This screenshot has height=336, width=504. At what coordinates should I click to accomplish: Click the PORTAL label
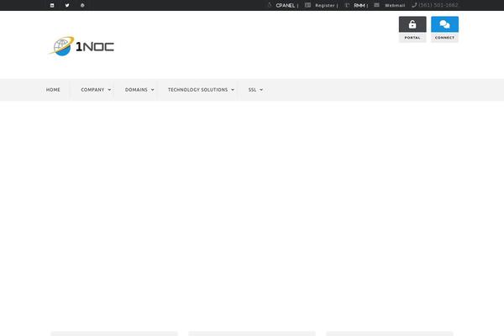(x=412, y=38)
